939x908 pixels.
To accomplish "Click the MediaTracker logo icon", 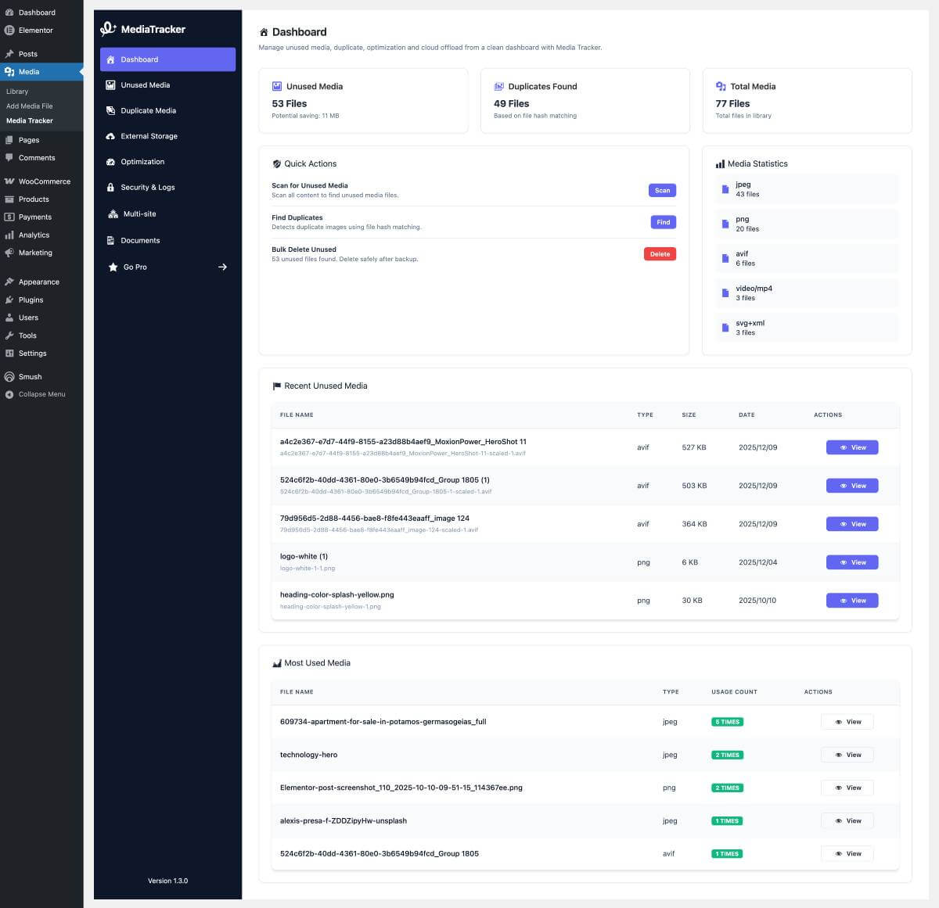I will pyautogui.click(x=108, y=29).
